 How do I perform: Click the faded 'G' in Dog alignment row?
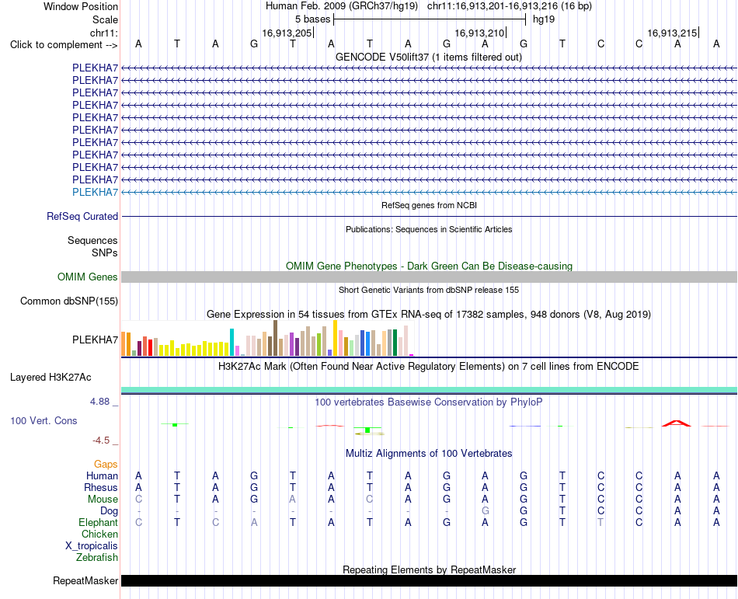[x=486, y=510]
